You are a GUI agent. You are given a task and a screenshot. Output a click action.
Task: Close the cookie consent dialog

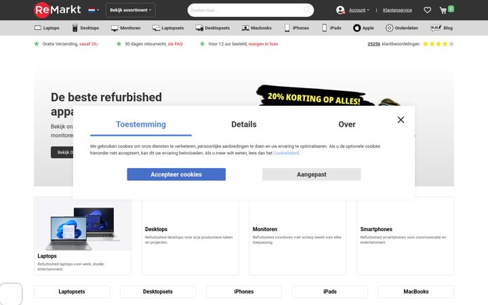401,120
